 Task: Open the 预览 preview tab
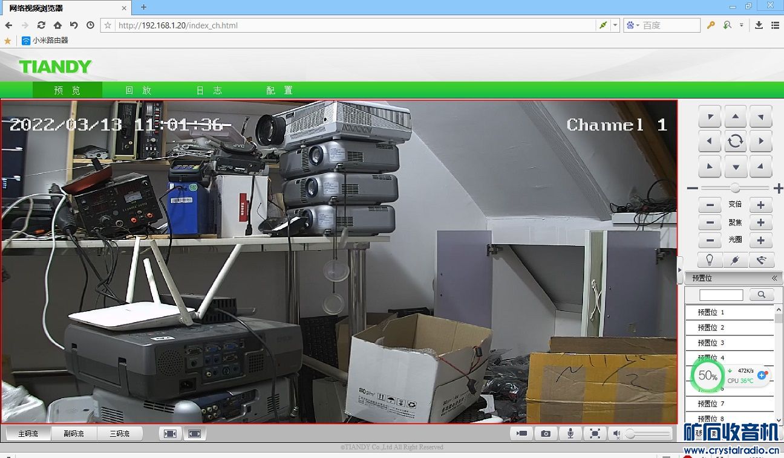point(67,90)
